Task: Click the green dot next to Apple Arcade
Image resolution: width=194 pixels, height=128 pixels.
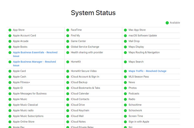Action: [10, 41]
